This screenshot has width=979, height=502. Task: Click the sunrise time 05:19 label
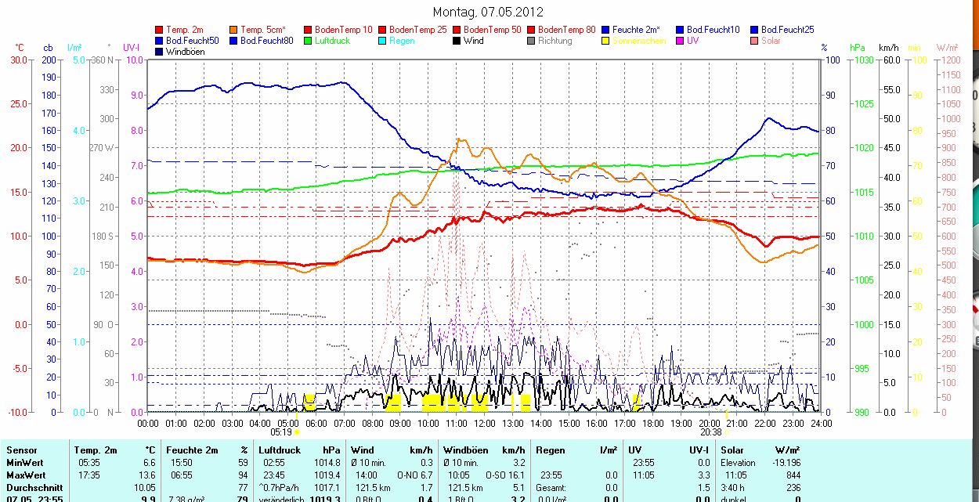pos(281,432)
